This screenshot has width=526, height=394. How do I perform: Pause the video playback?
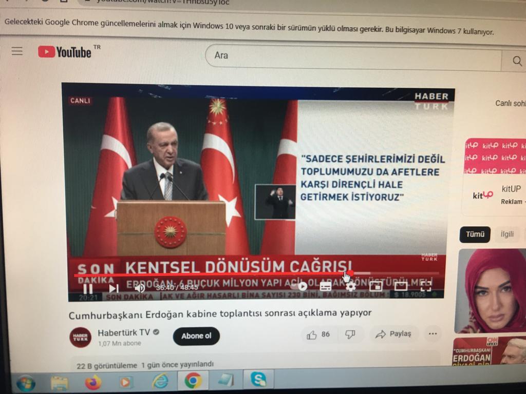click(x=88, y=288)
